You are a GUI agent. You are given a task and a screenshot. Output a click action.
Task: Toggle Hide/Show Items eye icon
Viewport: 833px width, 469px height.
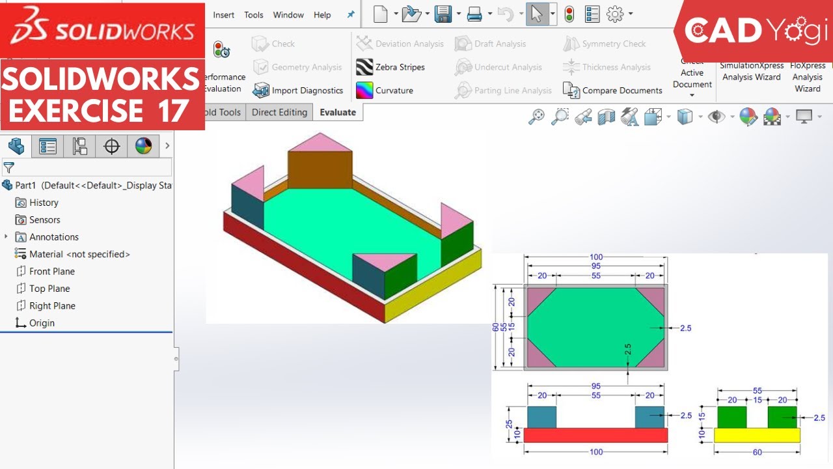[717, 117]
